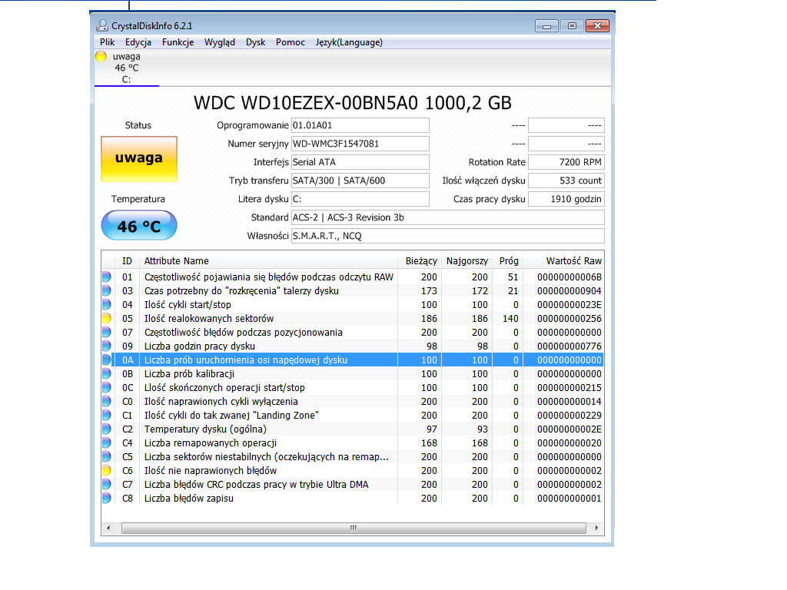Click the Bieżący column header
Image resolution: width=787 pixels, height=590 pixels.
[420, 261]
